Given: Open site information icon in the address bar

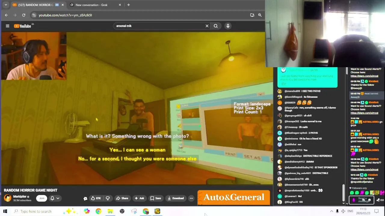Looking at the screenshot, I should click(x=34, y=15).
